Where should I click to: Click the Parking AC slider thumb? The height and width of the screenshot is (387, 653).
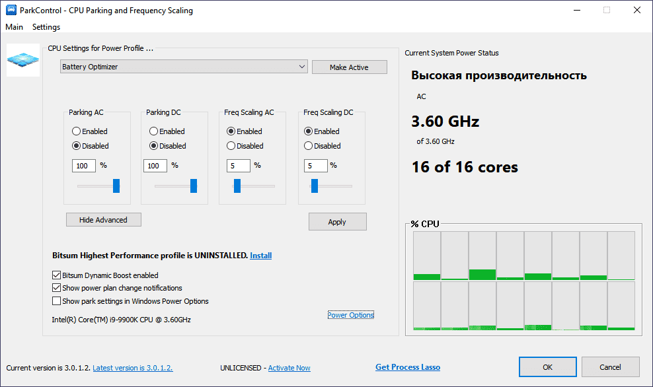point(116,186)
